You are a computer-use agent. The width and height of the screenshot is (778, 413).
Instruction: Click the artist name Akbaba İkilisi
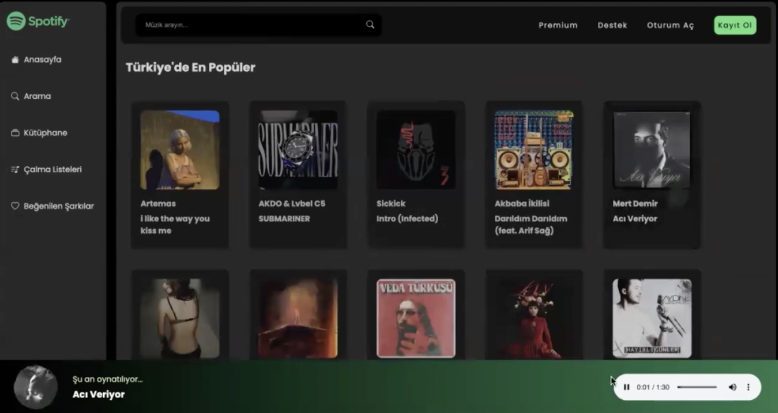pyautogui.click(x=522, y=204)
